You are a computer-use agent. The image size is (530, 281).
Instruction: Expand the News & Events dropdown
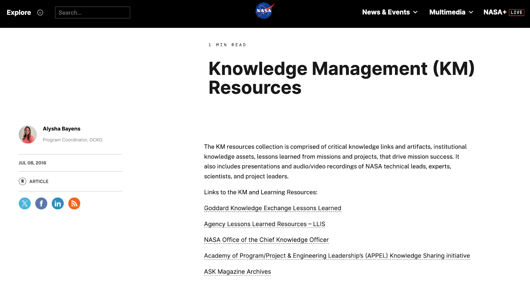point(390,12)
